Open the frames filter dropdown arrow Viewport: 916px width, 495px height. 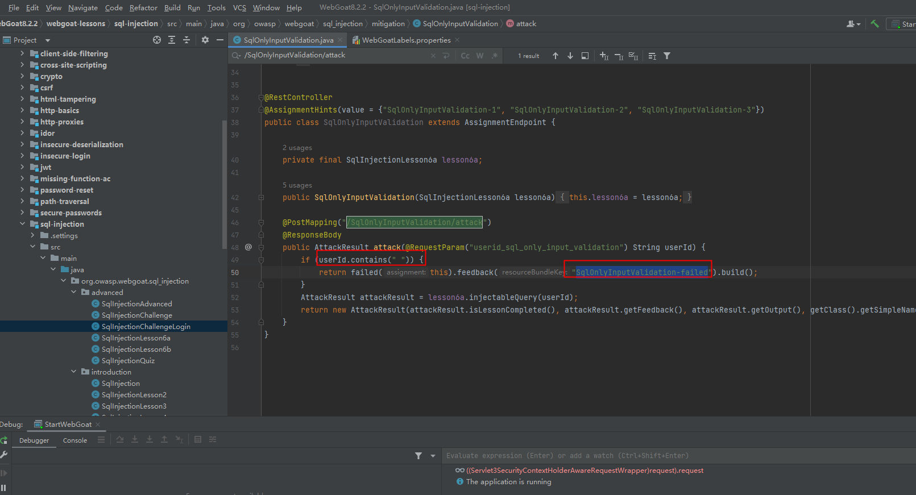(433, 456)
